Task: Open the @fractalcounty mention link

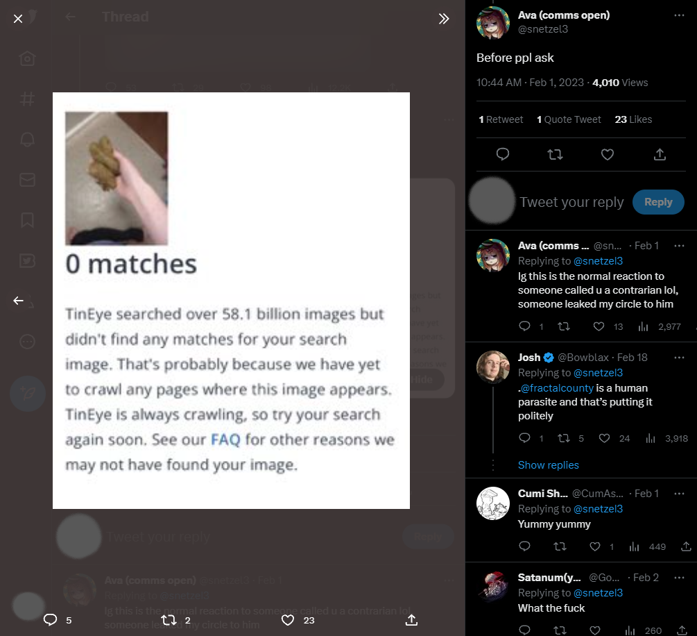Action: (x=556, y=388)
